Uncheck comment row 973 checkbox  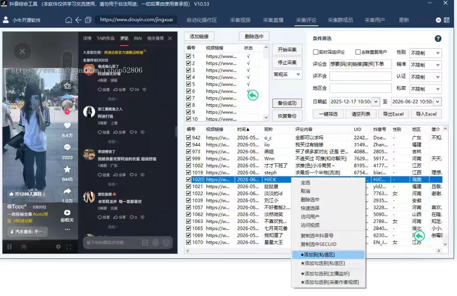188,151
